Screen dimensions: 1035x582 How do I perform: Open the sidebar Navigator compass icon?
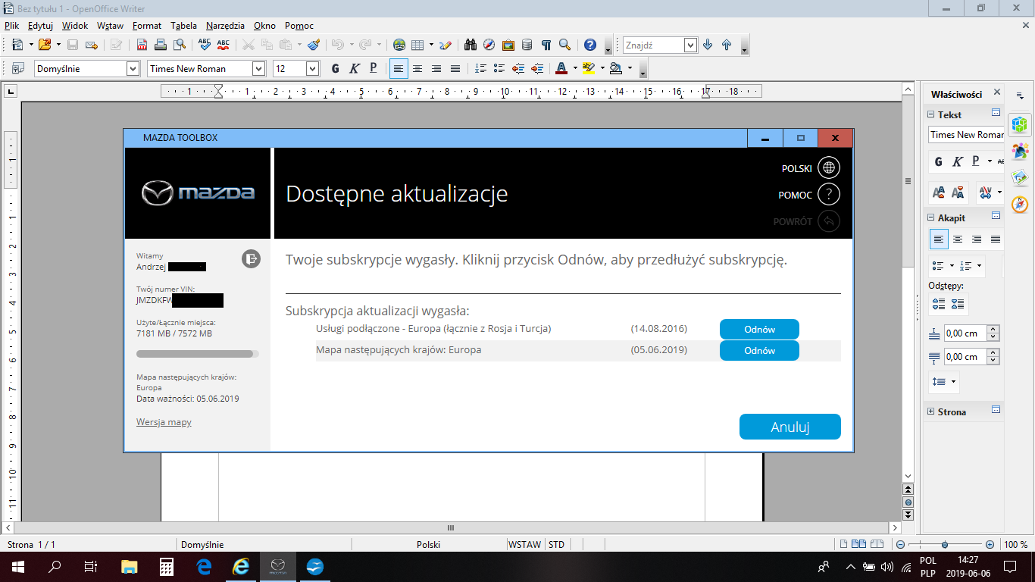point(1020,205)
